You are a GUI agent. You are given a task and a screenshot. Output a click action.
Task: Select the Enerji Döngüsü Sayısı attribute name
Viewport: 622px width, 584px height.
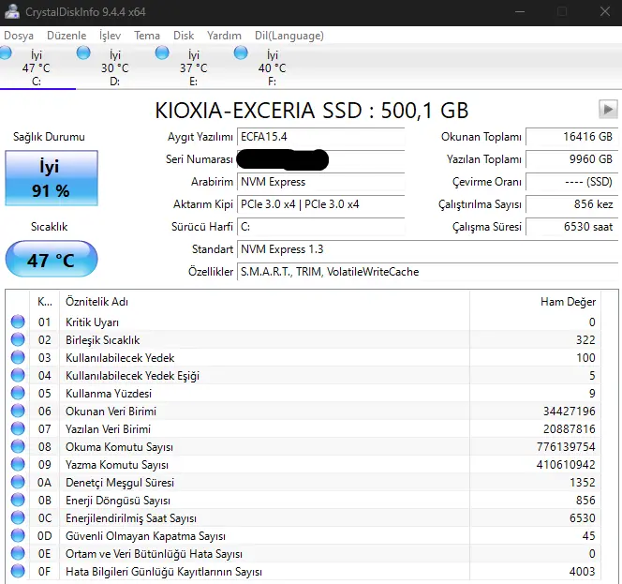[118, 501]
